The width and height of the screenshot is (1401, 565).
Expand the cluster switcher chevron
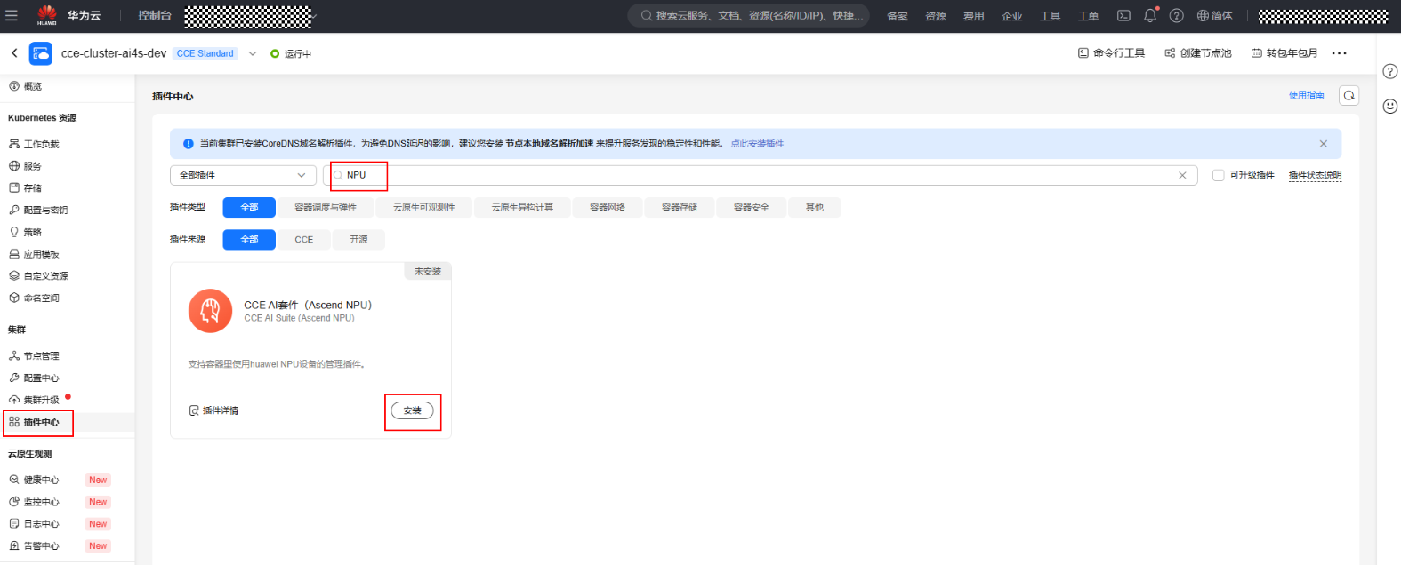click(253, 53)
